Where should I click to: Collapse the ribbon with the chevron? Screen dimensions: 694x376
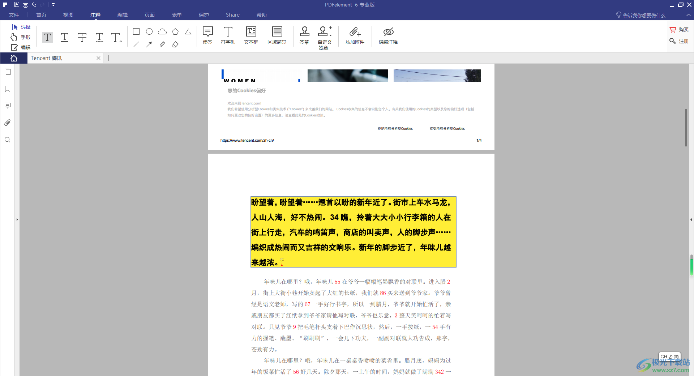pos(688,15)
